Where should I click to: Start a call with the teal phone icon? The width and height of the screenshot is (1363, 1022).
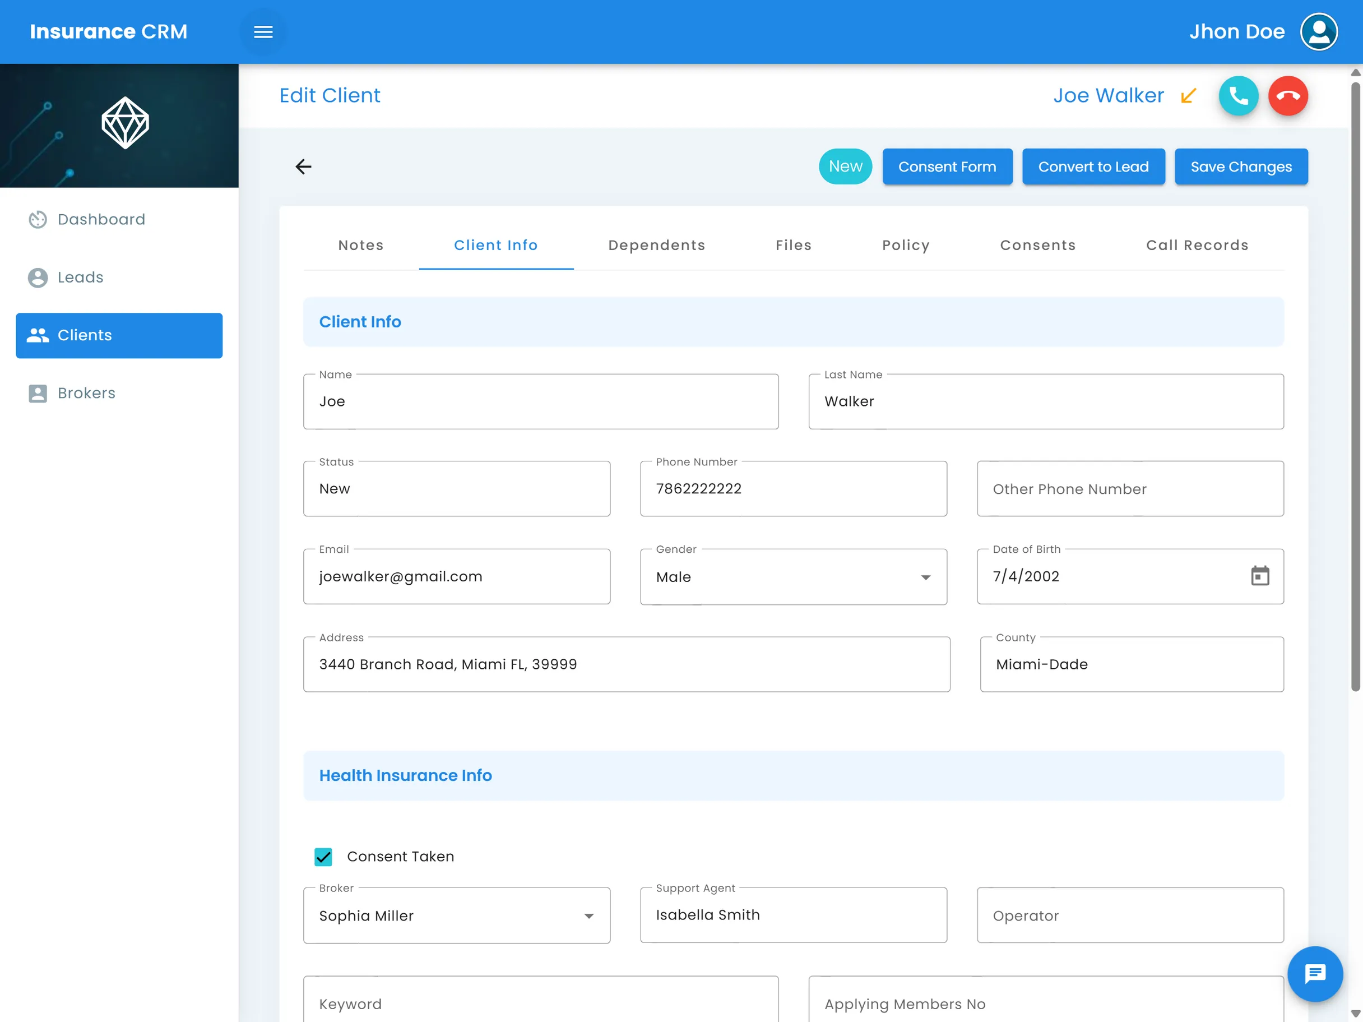tap(1239, 96)
